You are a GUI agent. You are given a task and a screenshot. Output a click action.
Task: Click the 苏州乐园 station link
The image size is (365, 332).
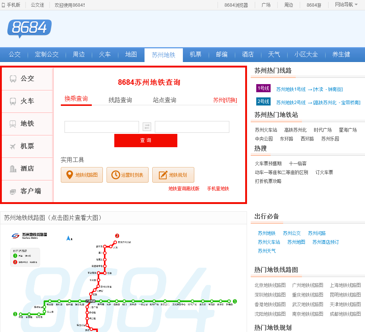point(330,139)
